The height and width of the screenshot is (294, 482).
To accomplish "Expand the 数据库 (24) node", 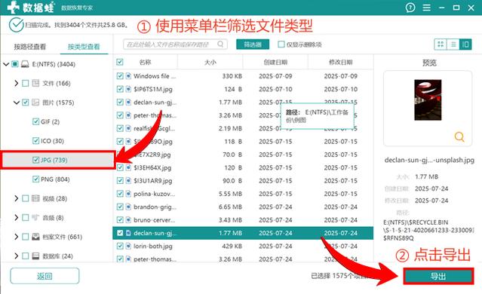I will pos(16,256).
